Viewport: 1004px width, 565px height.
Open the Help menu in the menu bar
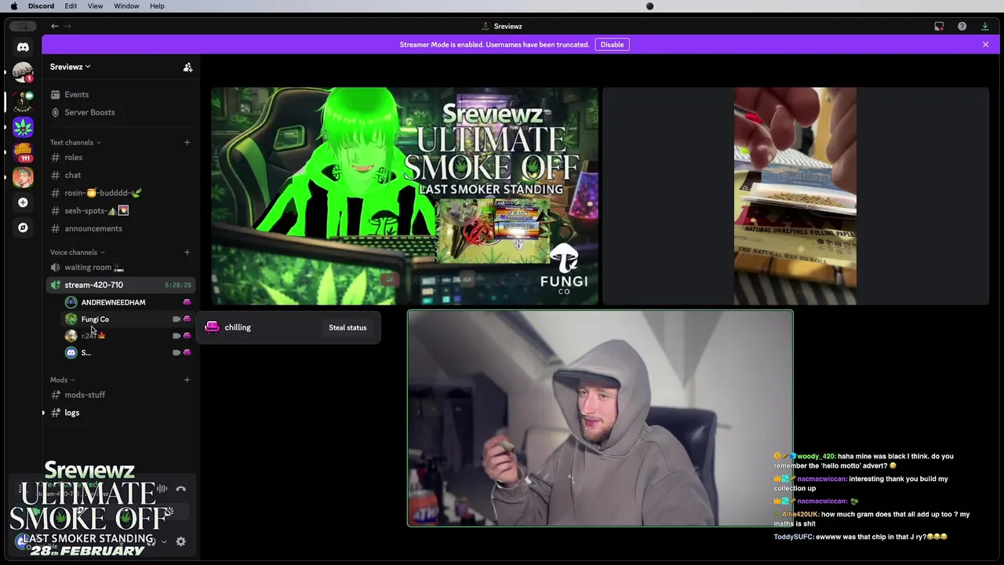point(157,6)
